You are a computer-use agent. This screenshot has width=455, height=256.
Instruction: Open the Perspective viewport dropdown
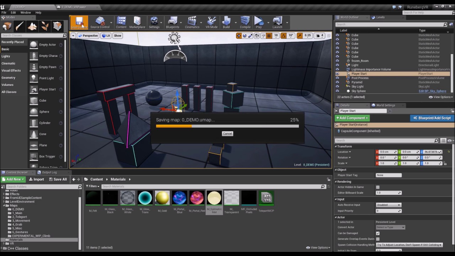tap(88, 36)
